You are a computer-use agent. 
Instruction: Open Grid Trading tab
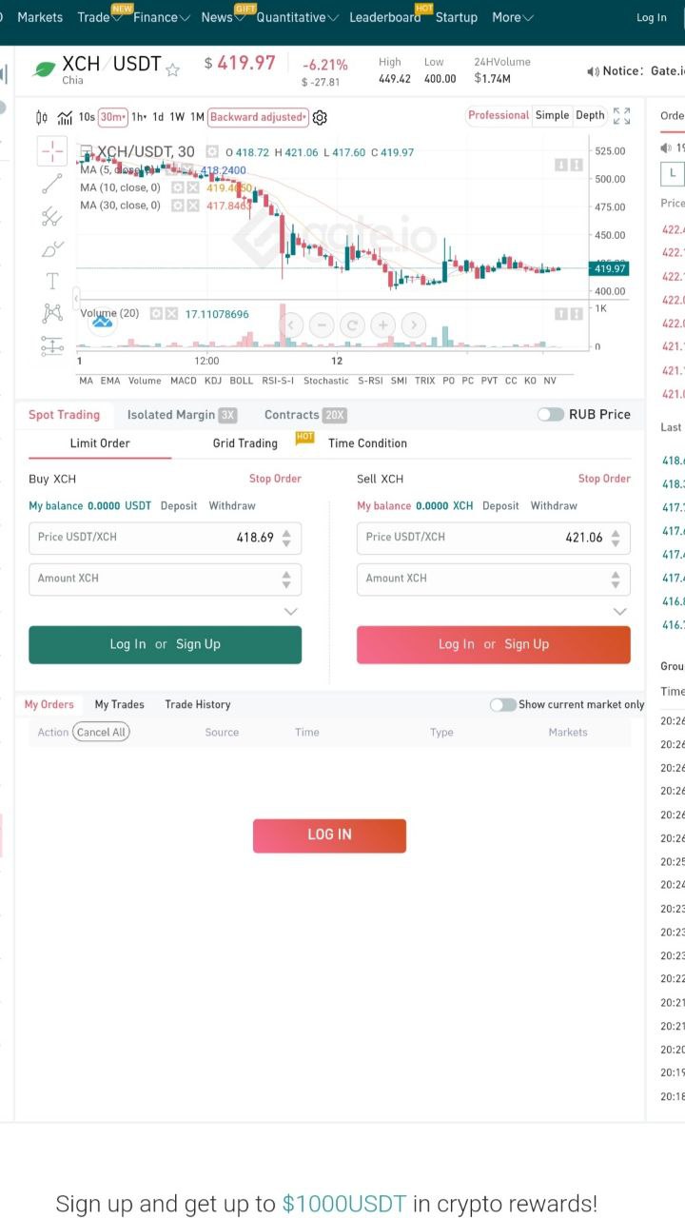[x=245, y=443]
